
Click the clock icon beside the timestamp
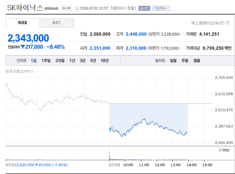(x=77, y=9)
